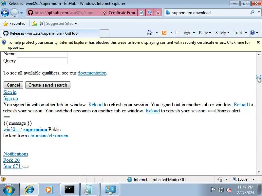Open Command Prompt from taskbar

pos(69,189)
